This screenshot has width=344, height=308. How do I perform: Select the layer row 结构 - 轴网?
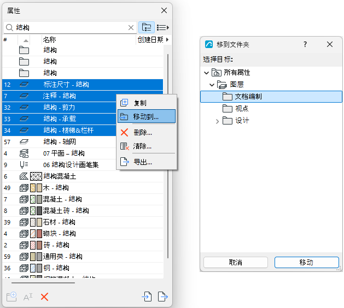click(x=59, y=142)
